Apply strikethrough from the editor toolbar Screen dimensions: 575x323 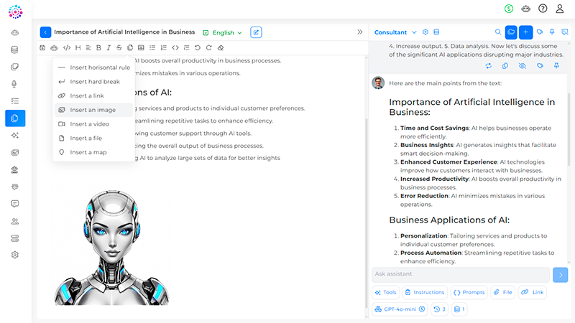pyautogui.click(x=119, y=48)
